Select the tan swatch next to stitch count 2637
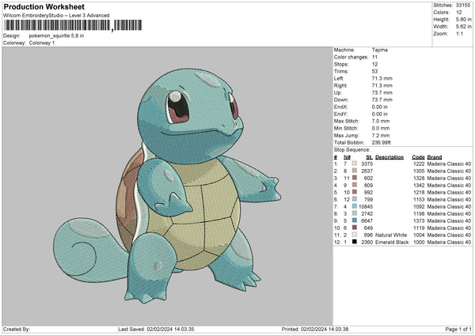 click(355, 171)
